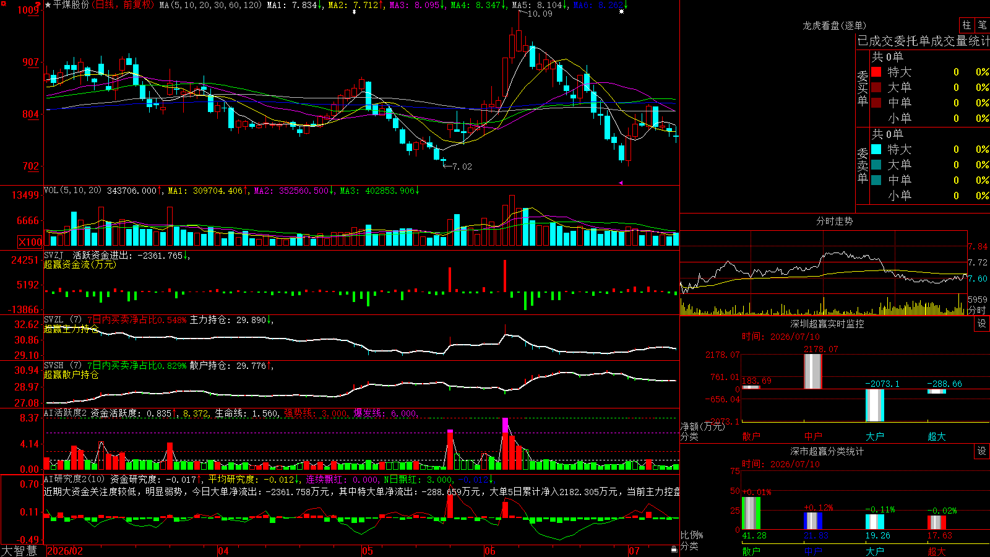Select the 06 month marker on timeline
Viewport: 990px width, 557px height.
coord(490,551)
